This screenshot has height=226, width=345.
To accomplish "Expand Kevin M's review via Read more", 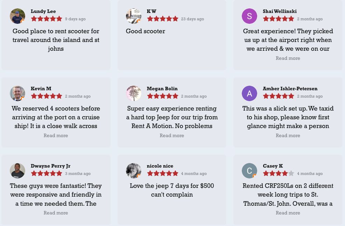I will [56, 135].
